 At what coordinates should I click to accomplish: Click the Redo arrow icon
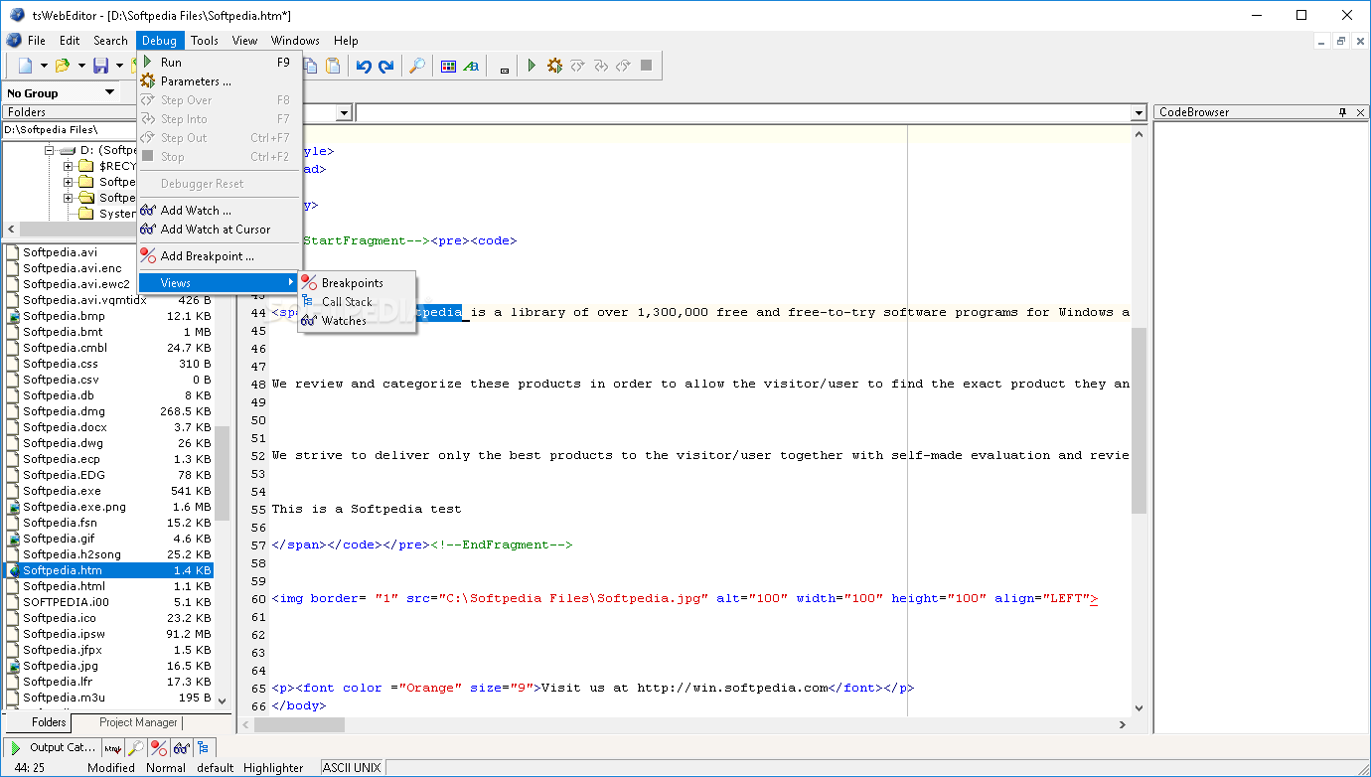coord(386,66)
